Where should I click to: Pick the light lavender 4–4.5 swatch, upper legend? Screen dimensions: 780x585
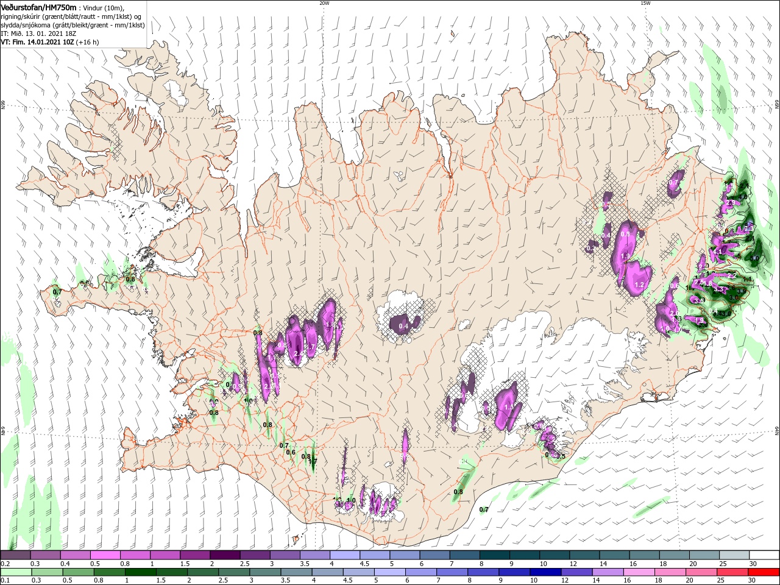[x=345, y=555]
